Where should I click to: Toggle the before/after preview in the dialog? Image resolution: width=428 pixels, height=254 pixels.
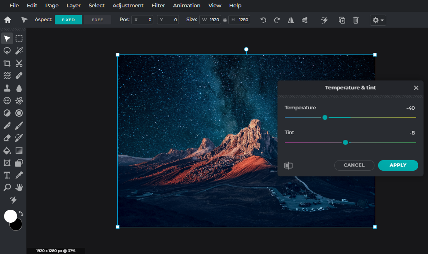coord(288,165)
